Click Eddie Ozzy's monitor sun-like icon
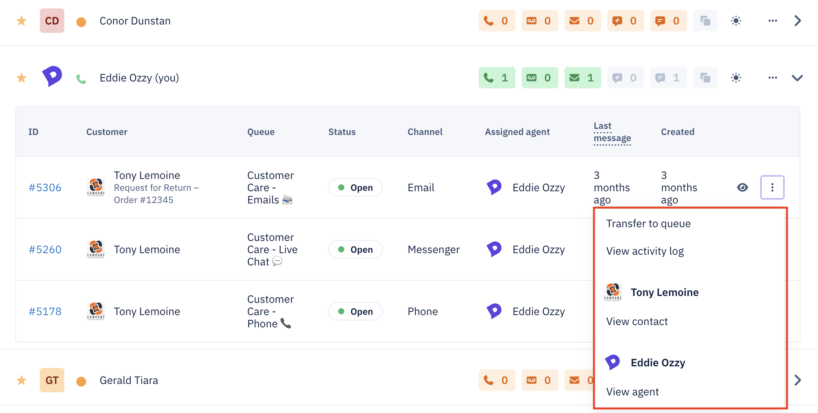Screen dimensions: 818x413 (736, 78)
